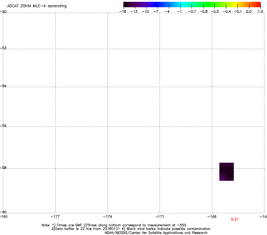Click the -0.1 color scale label
The height and width of the screenshot is (235, 267).
coord(238,12)
